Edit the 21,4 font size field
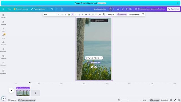 [x=62, y=14]
